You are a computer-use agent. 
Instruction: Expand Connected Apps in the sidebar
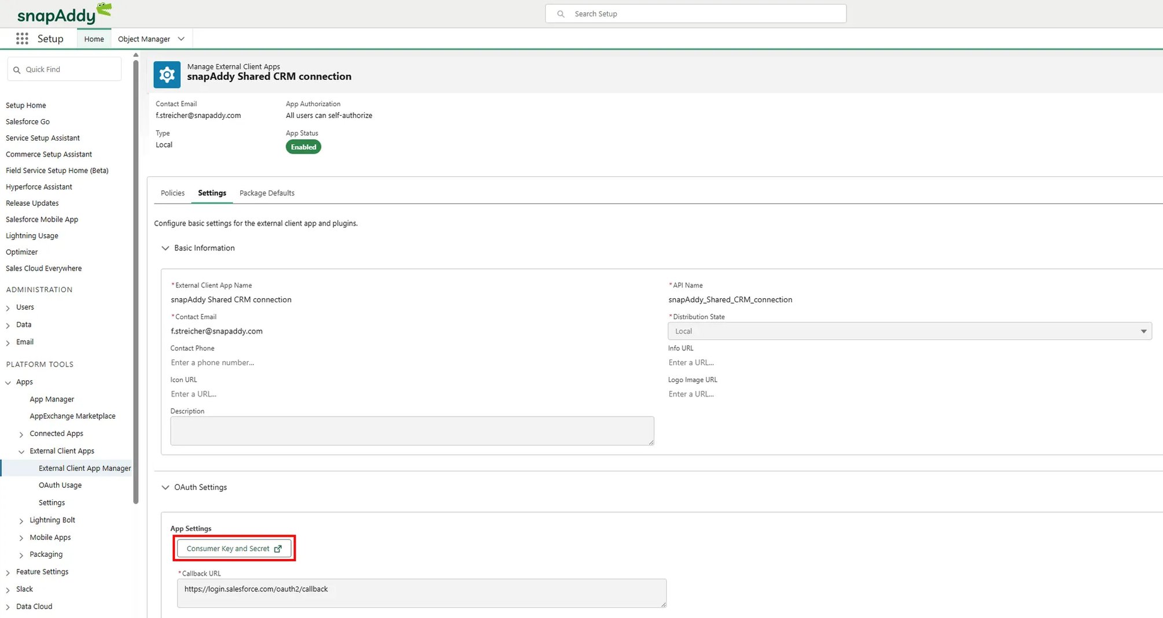[21, 434]
